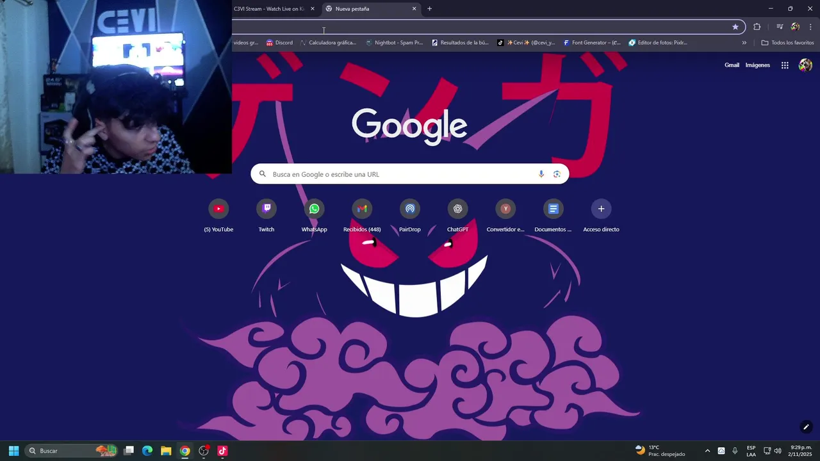This screenshot has height=461, width=820.
Task: Open the weather widget showing 13°C
Action: 660,451
